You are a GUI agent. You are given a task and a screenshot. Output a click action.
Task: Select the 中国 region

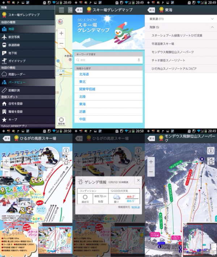point(109,119)
